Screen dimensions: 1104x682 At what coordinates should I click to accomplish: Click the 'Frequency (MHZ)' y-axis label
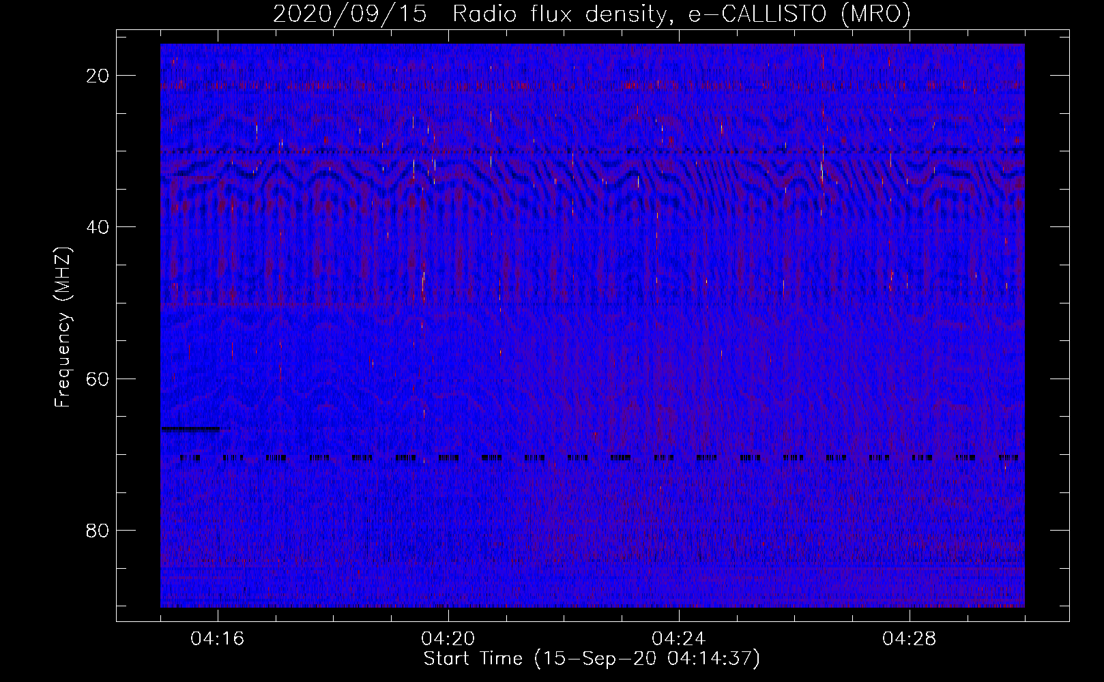63,327
